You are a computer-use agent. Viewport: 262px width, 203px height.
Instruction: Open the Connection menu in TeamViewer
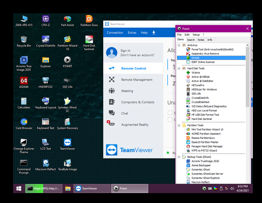click(x=115, y=33)
